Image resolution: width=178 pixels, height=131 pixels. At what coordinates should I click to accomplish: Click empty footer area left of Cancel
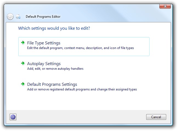pyautogui.click(x=82, y=117)
